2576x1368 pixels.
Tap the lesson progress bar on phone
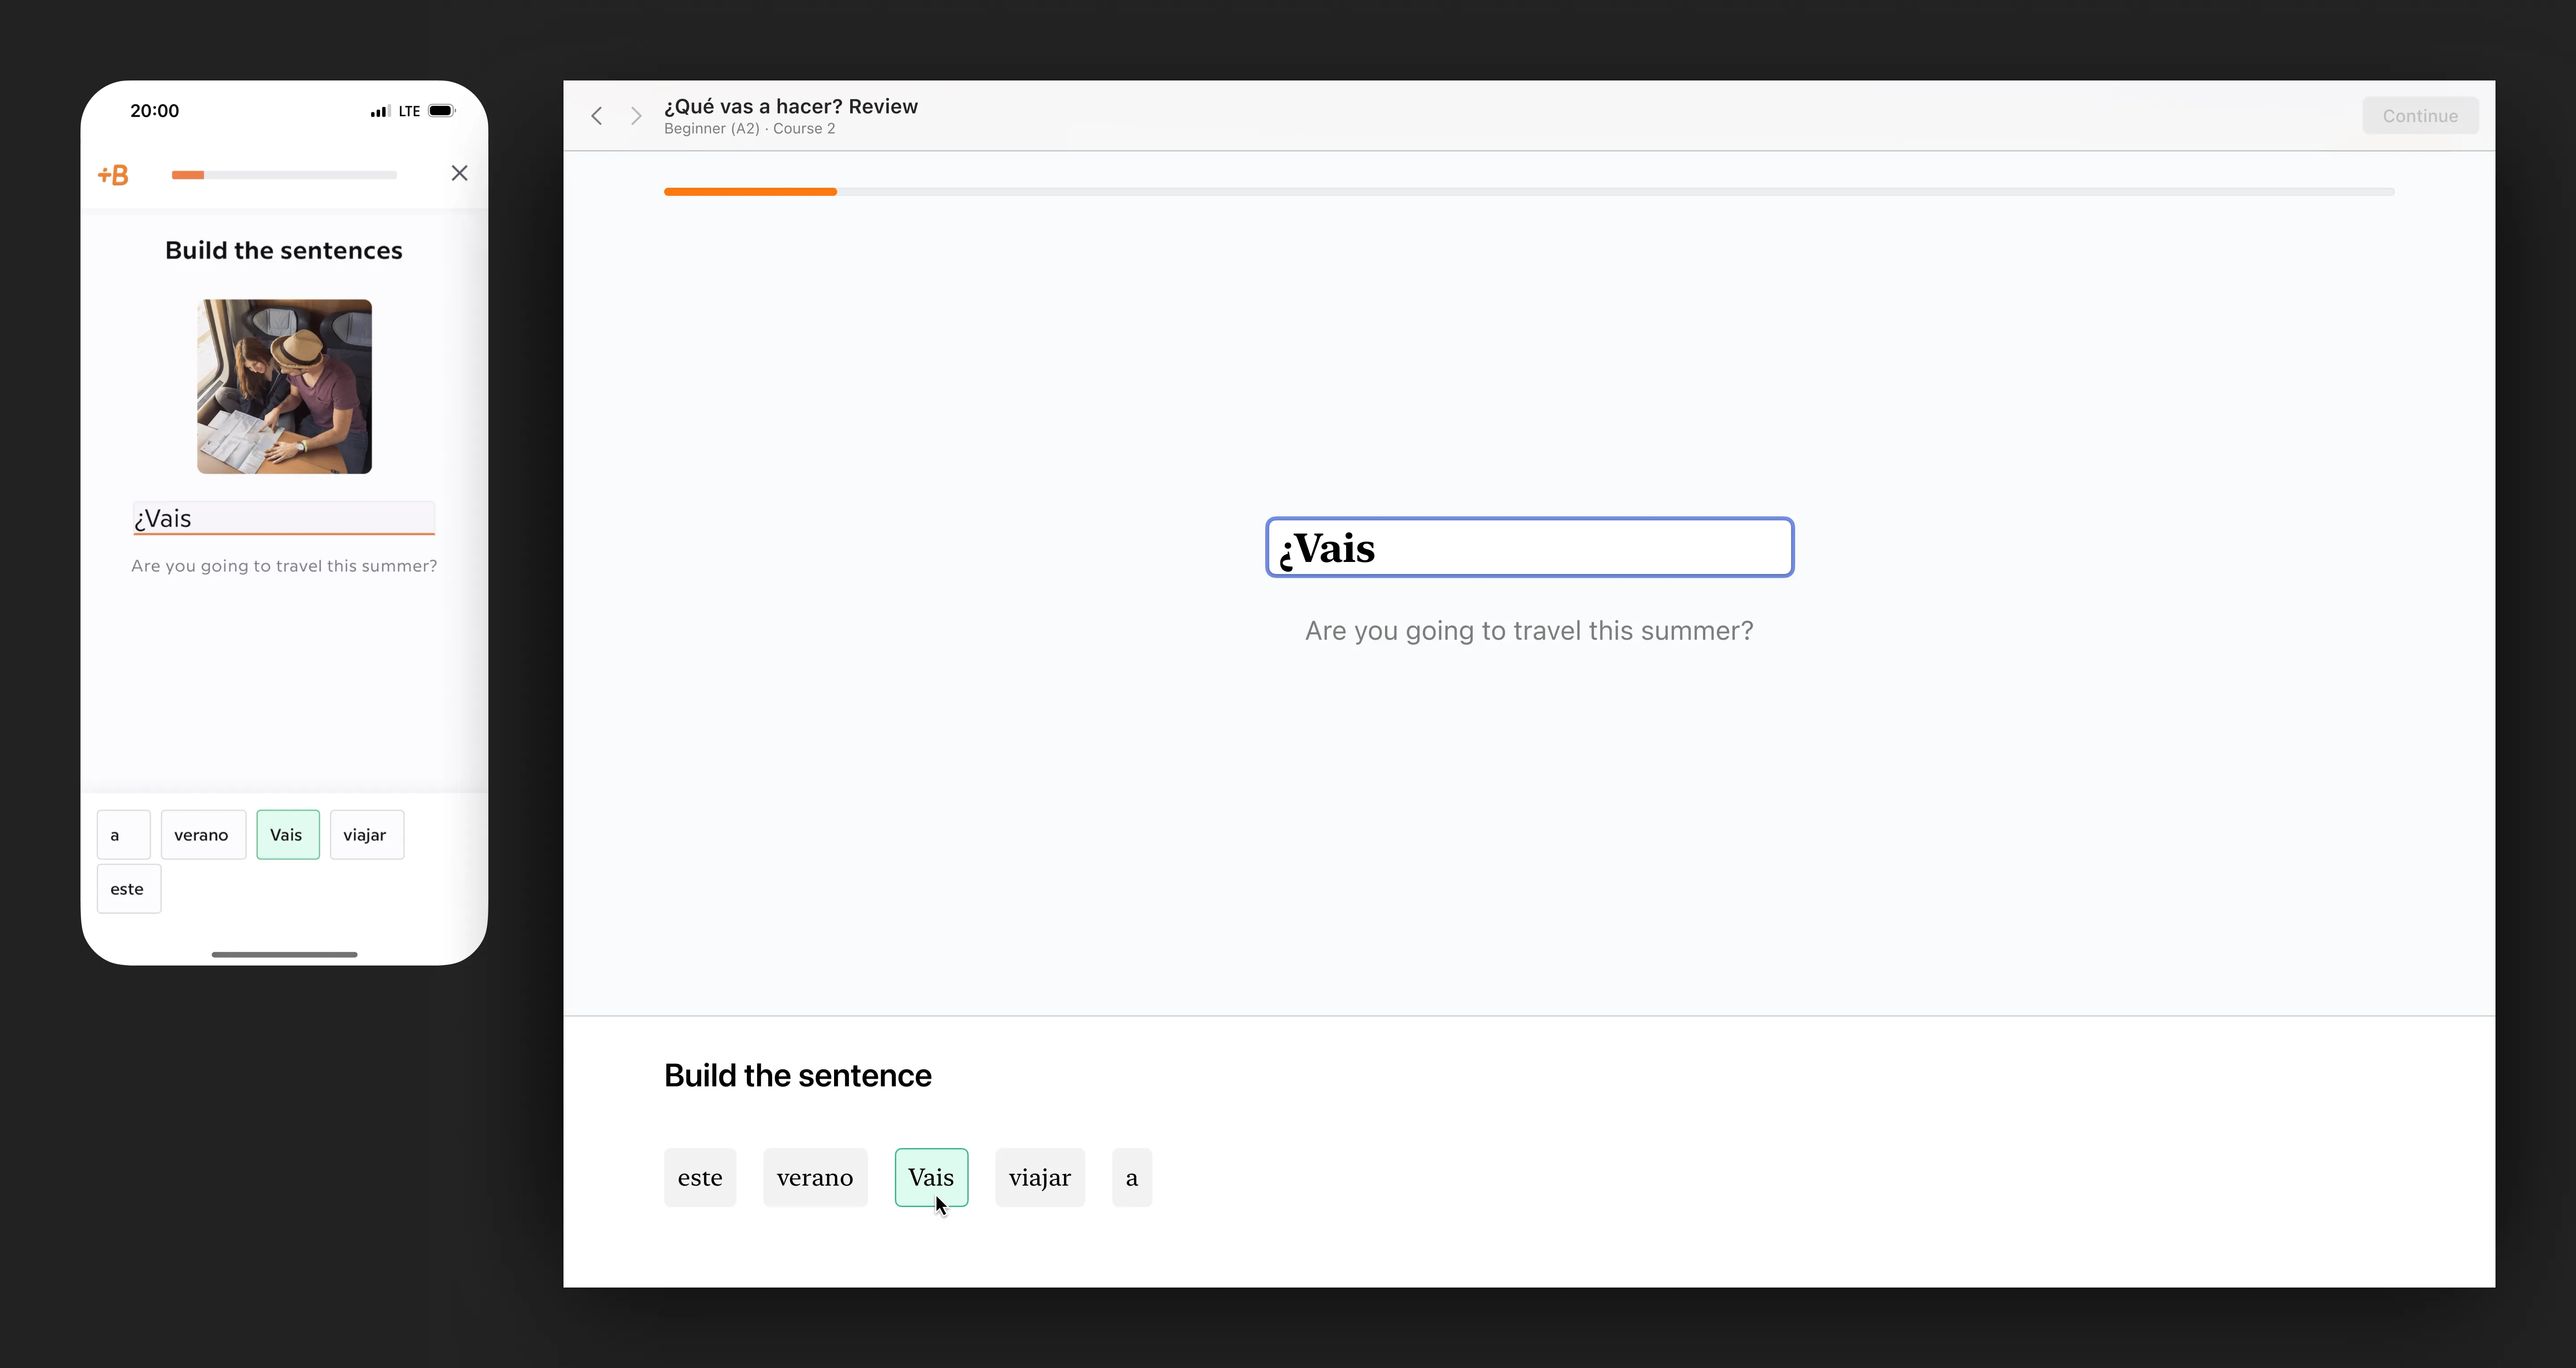coord(284,175)
